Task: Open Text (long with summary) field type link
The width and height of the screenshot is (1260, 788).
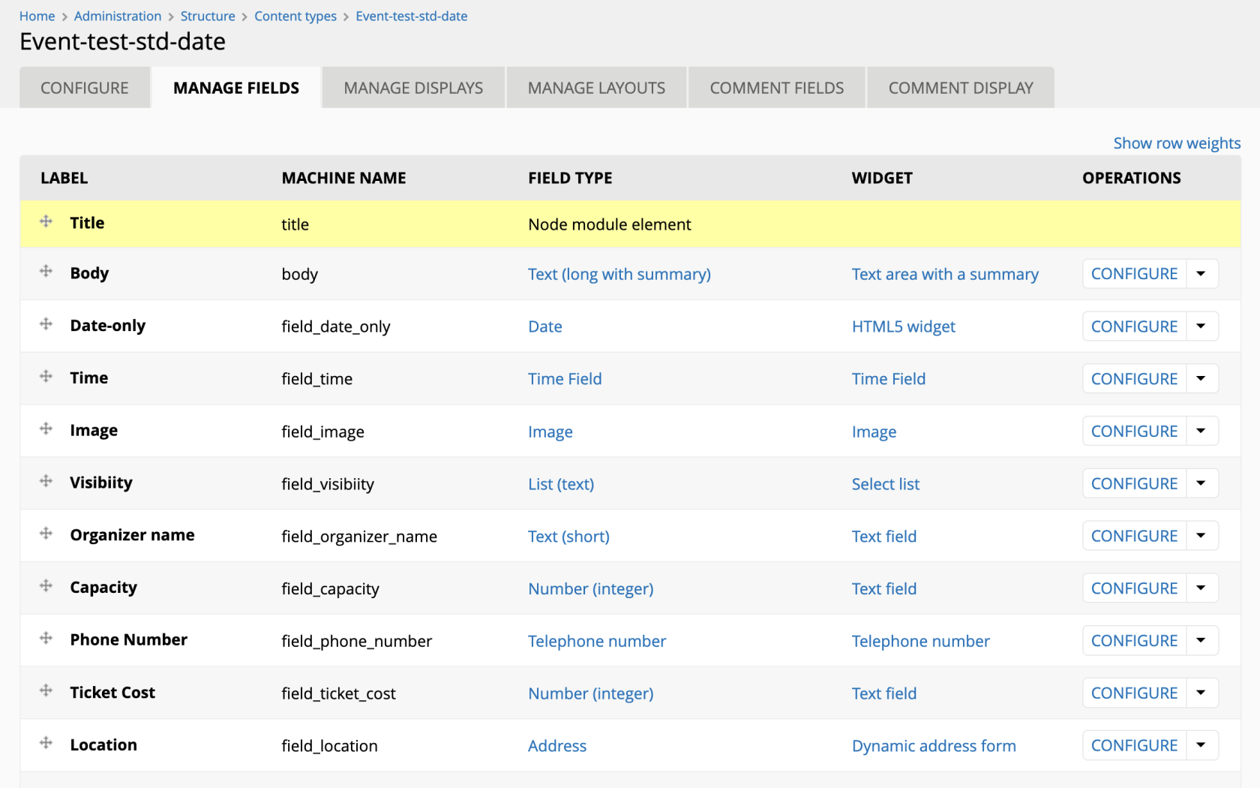Action: (619, 274)
